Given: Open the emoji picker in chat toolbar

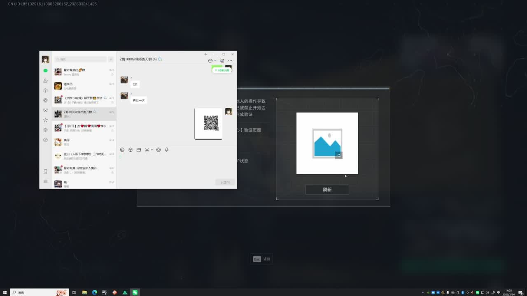Looking at the screenshot, I should tap(122, 150).
